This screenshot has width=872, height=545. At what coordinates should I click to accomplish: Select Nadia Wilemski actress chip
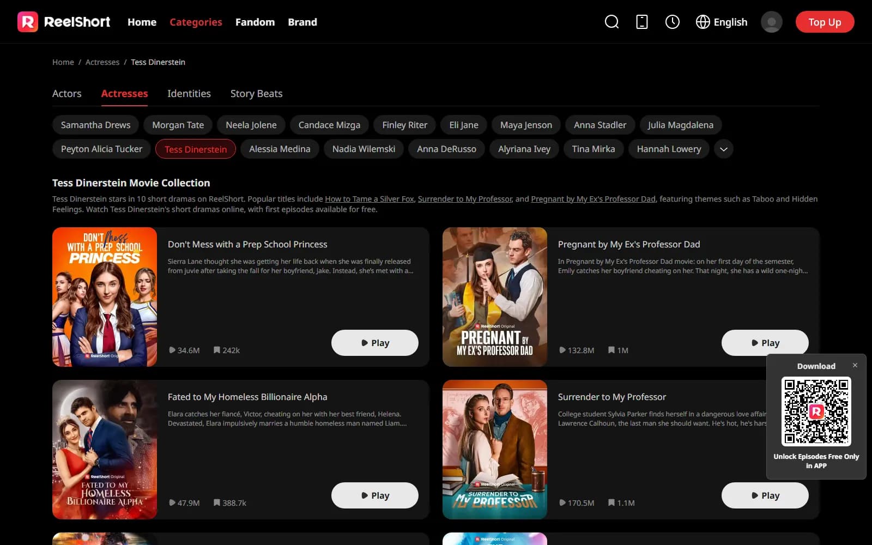(364, 149)
